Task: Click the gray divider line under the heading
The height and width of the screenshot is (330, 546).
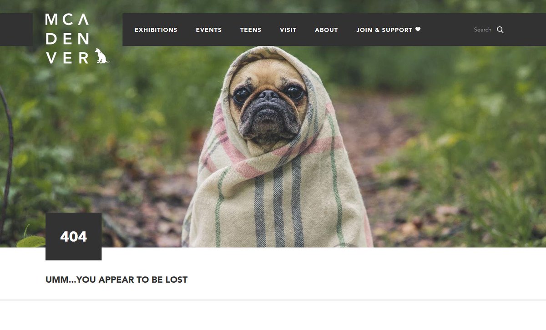Action: (x=273, y=300)
